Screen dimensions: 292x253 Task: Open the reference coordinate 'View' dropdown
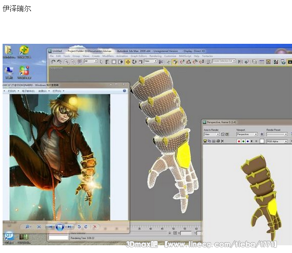click(150, 61)
